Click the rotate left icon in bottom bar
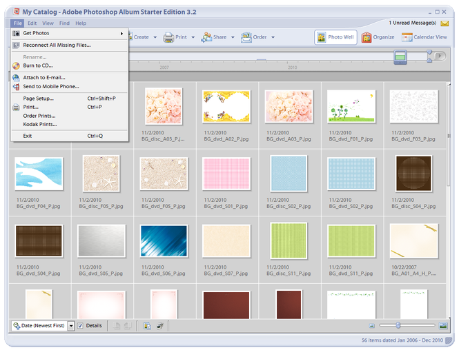This screenshot has width=459, height=350. (x=117, y=326)
